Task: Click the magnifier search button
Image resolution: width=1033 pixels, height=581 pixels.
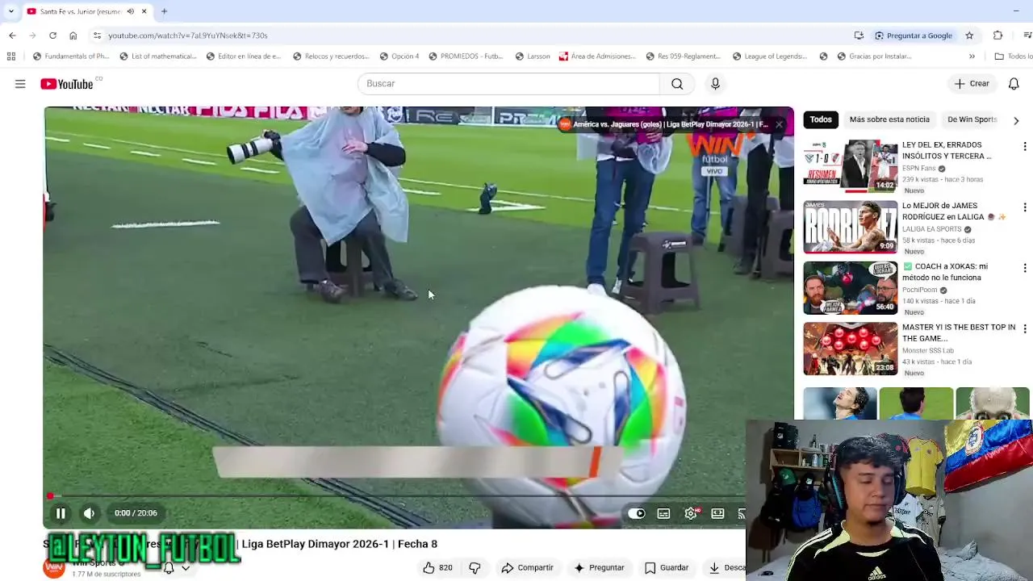Action: click(x=677, y=84)
